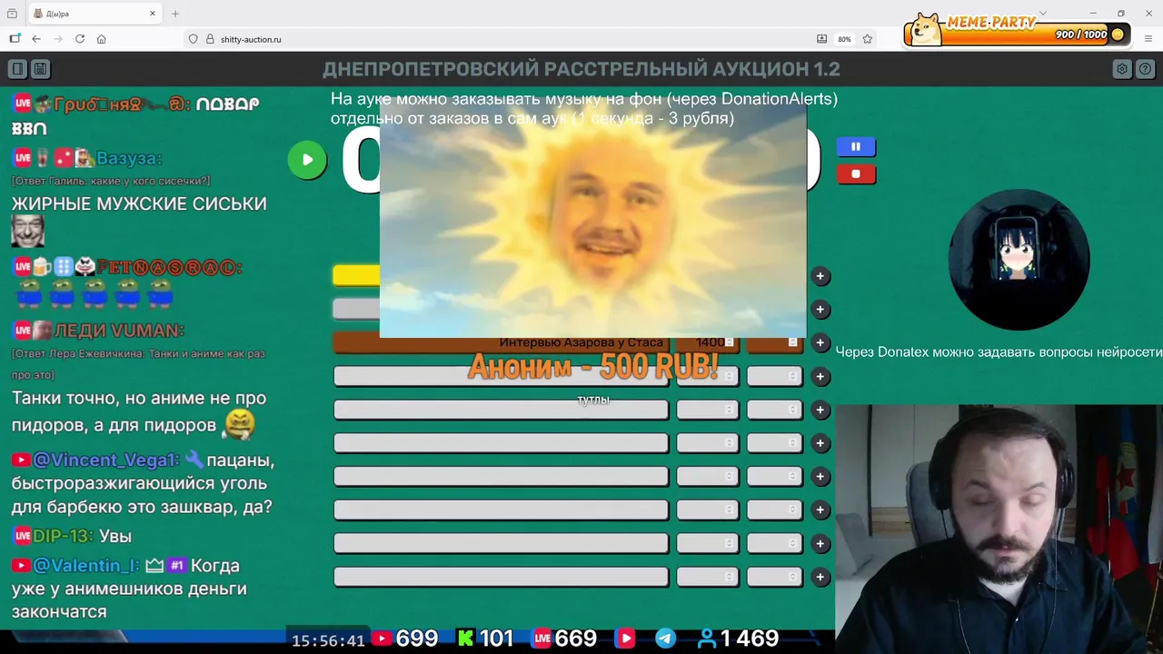
Task: Click plus button in the yellow lot row
Action: [x=820, y=276]
